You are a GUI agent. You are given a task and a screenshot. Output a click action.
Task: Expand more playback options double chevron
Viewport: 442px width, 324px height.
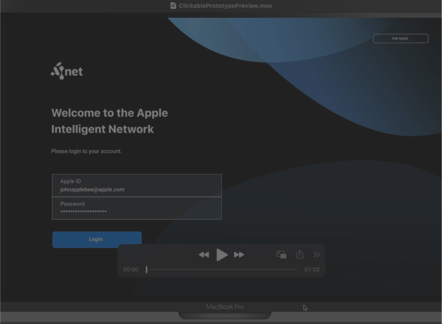click(x=317, y=254)
